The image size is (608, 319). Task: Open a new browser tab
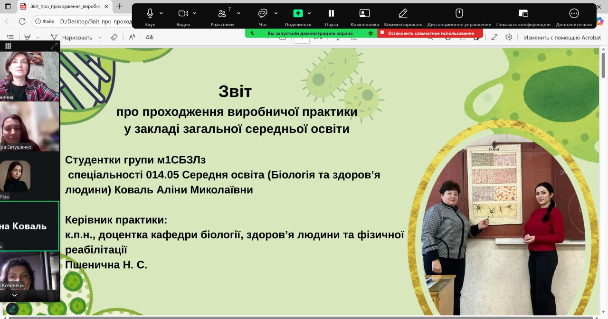click(x=119, y=7)
